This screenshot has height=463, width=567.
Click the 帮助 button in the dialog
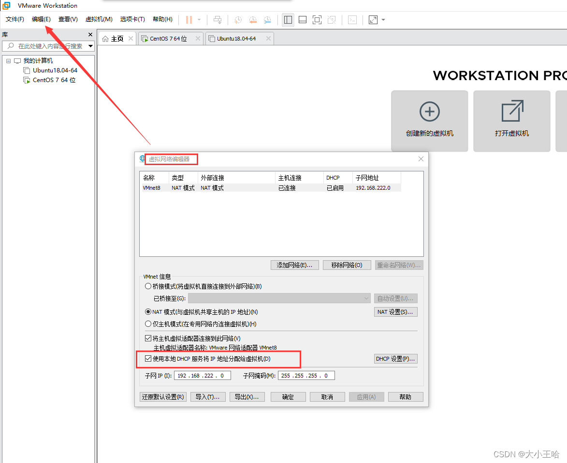406,397
